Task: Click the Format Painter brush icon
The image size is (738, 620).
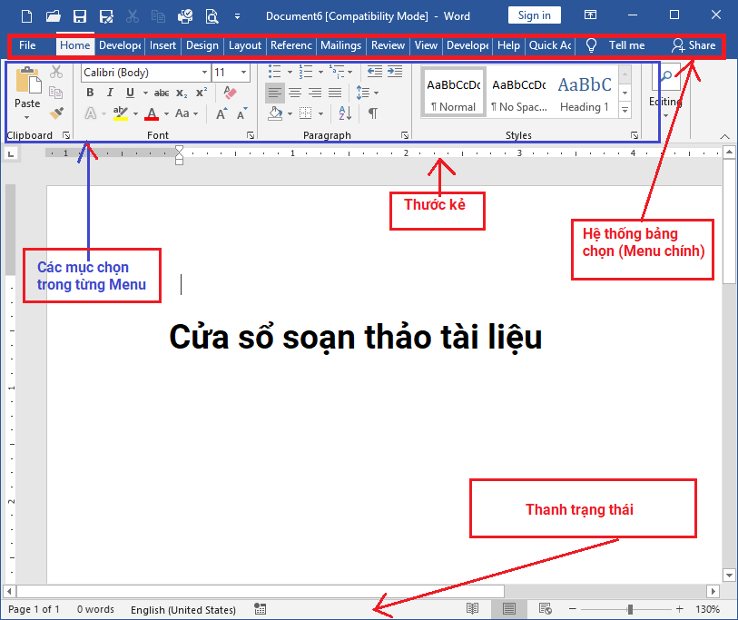Action: click(x=56, y=113)
